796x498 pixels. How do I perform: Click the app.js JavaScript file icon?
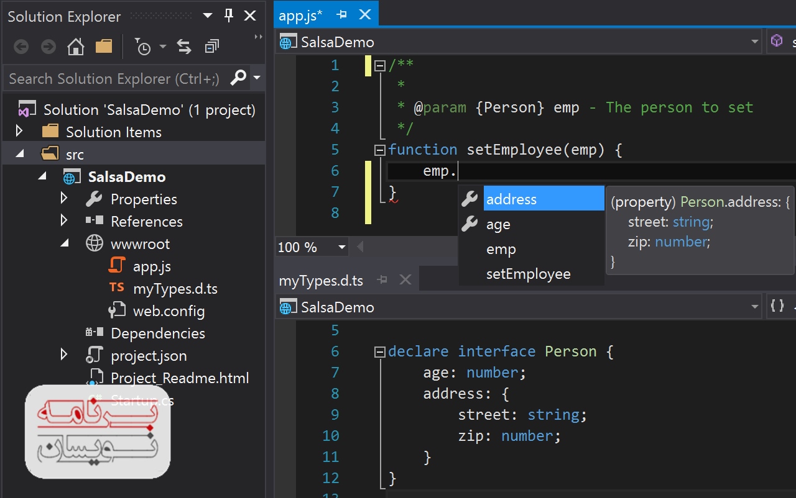pos(117,266)
